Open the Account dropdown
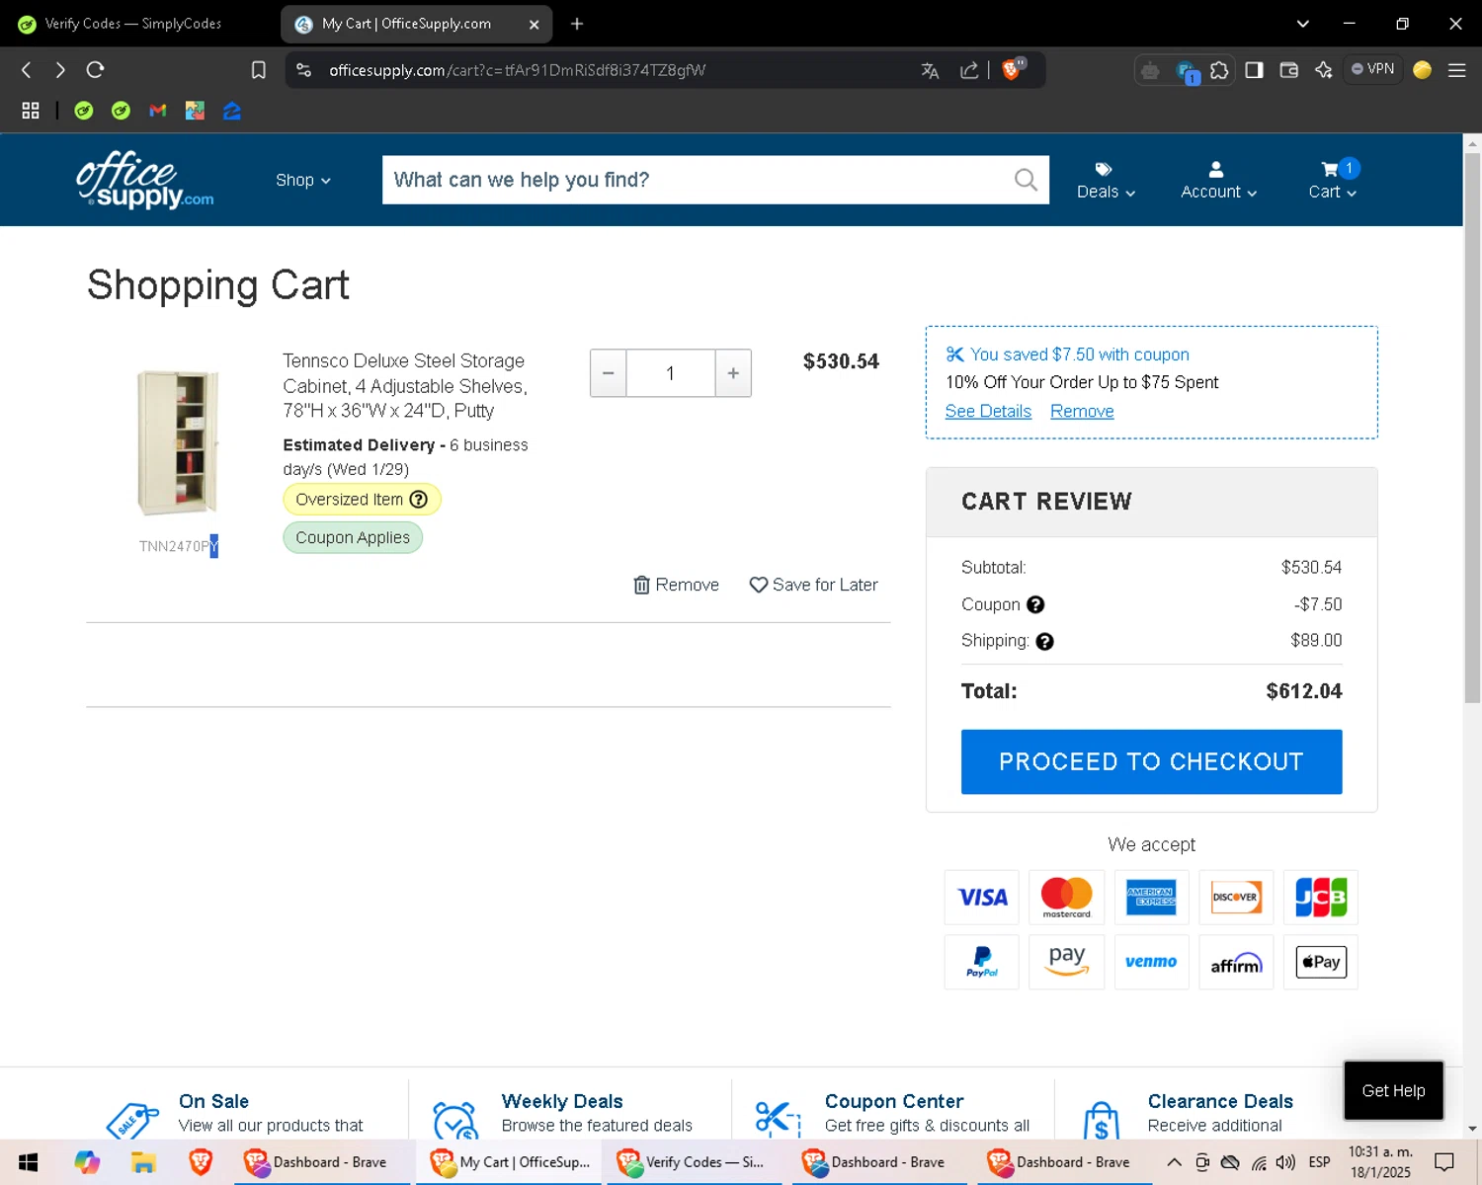This screenshot has width=1482, height=1185. pos(1218,181)
